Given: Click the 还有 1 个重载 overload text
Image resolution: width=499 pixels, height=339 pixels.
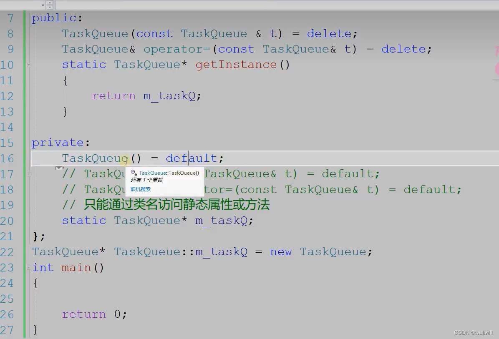Looking at the screenshot, I should pyautogui.click(x=147, y=180).
